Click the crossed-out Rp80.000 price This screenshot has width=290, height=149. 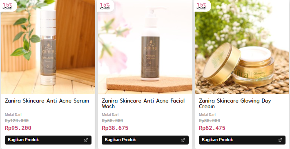210,121
